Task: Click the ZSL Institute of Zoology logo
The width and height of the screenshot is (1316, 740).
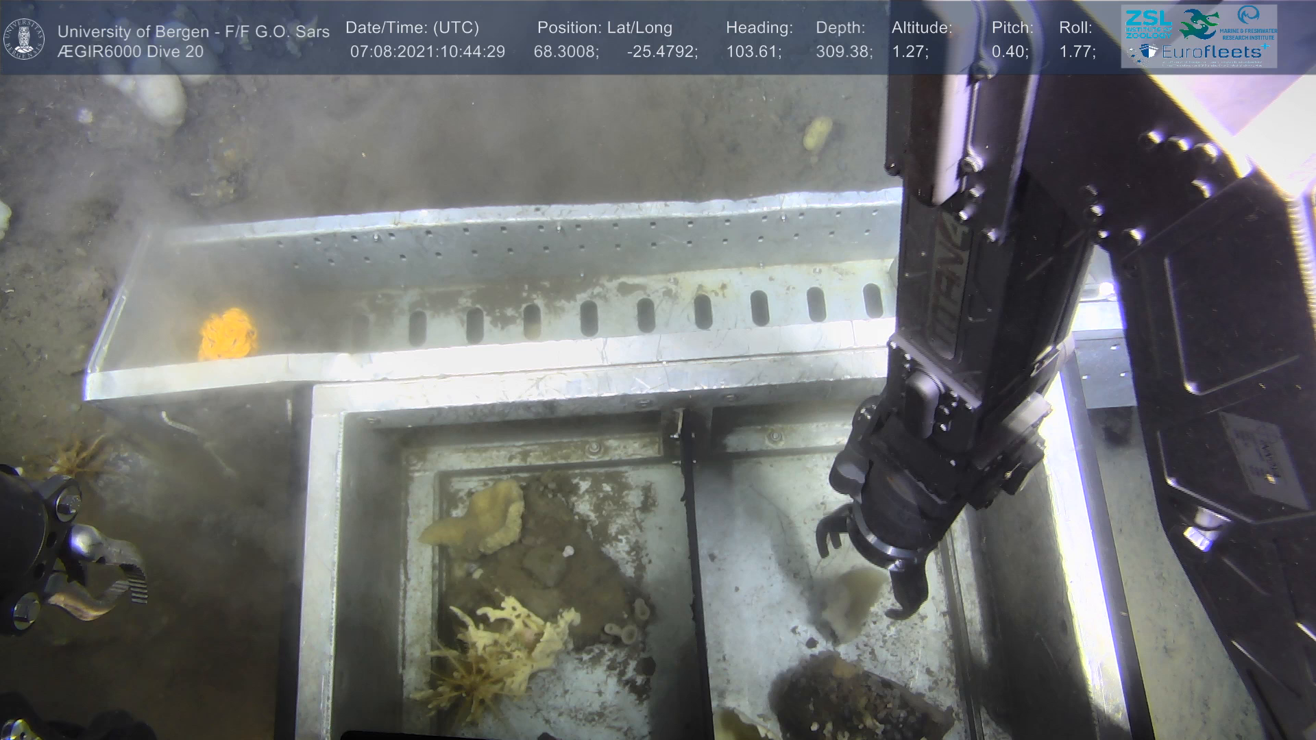Action: (x=1148, y=24)
